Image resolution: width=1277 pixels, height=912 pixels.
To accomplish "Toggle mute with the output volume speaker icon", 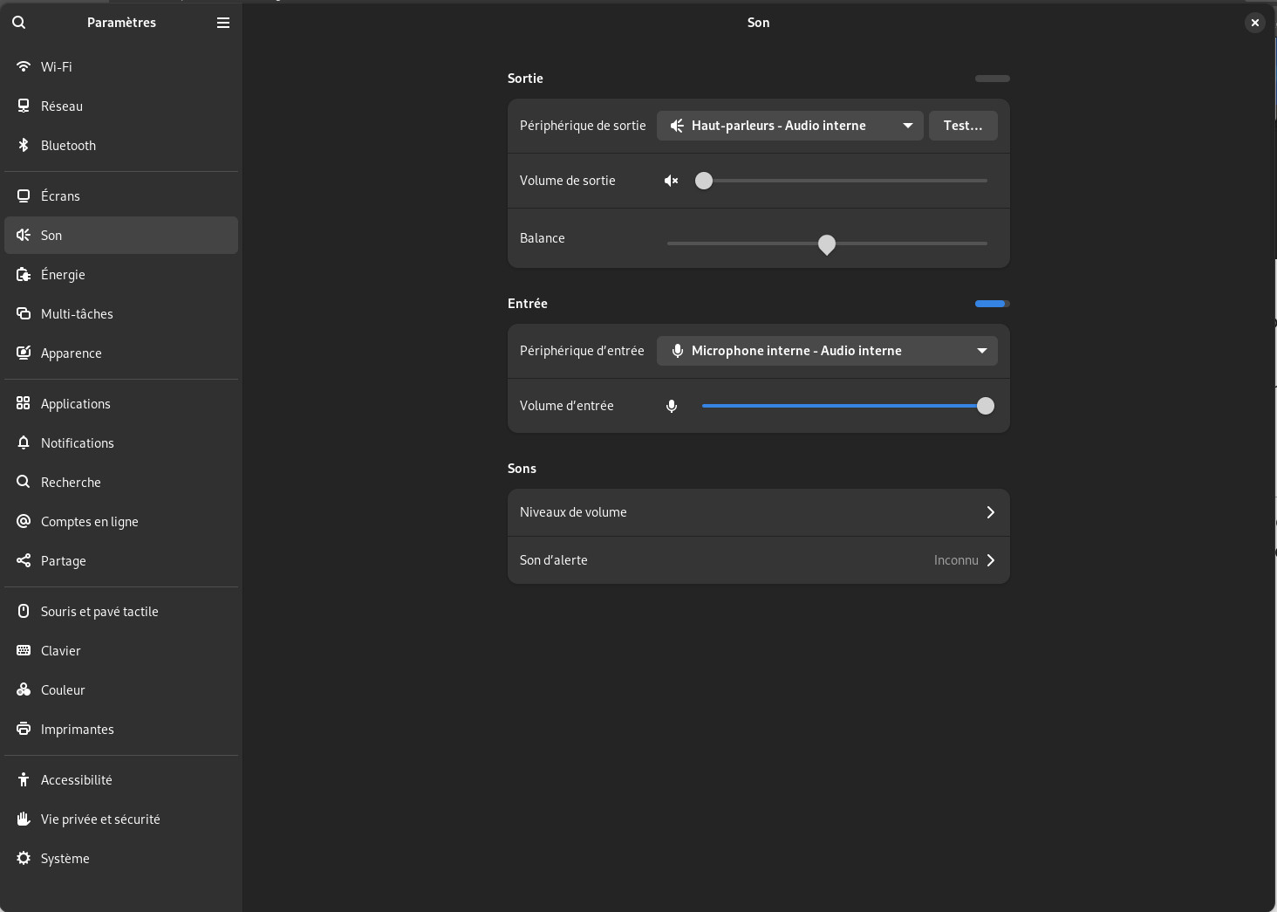I will pyautogui.click(x=671, y=181).
